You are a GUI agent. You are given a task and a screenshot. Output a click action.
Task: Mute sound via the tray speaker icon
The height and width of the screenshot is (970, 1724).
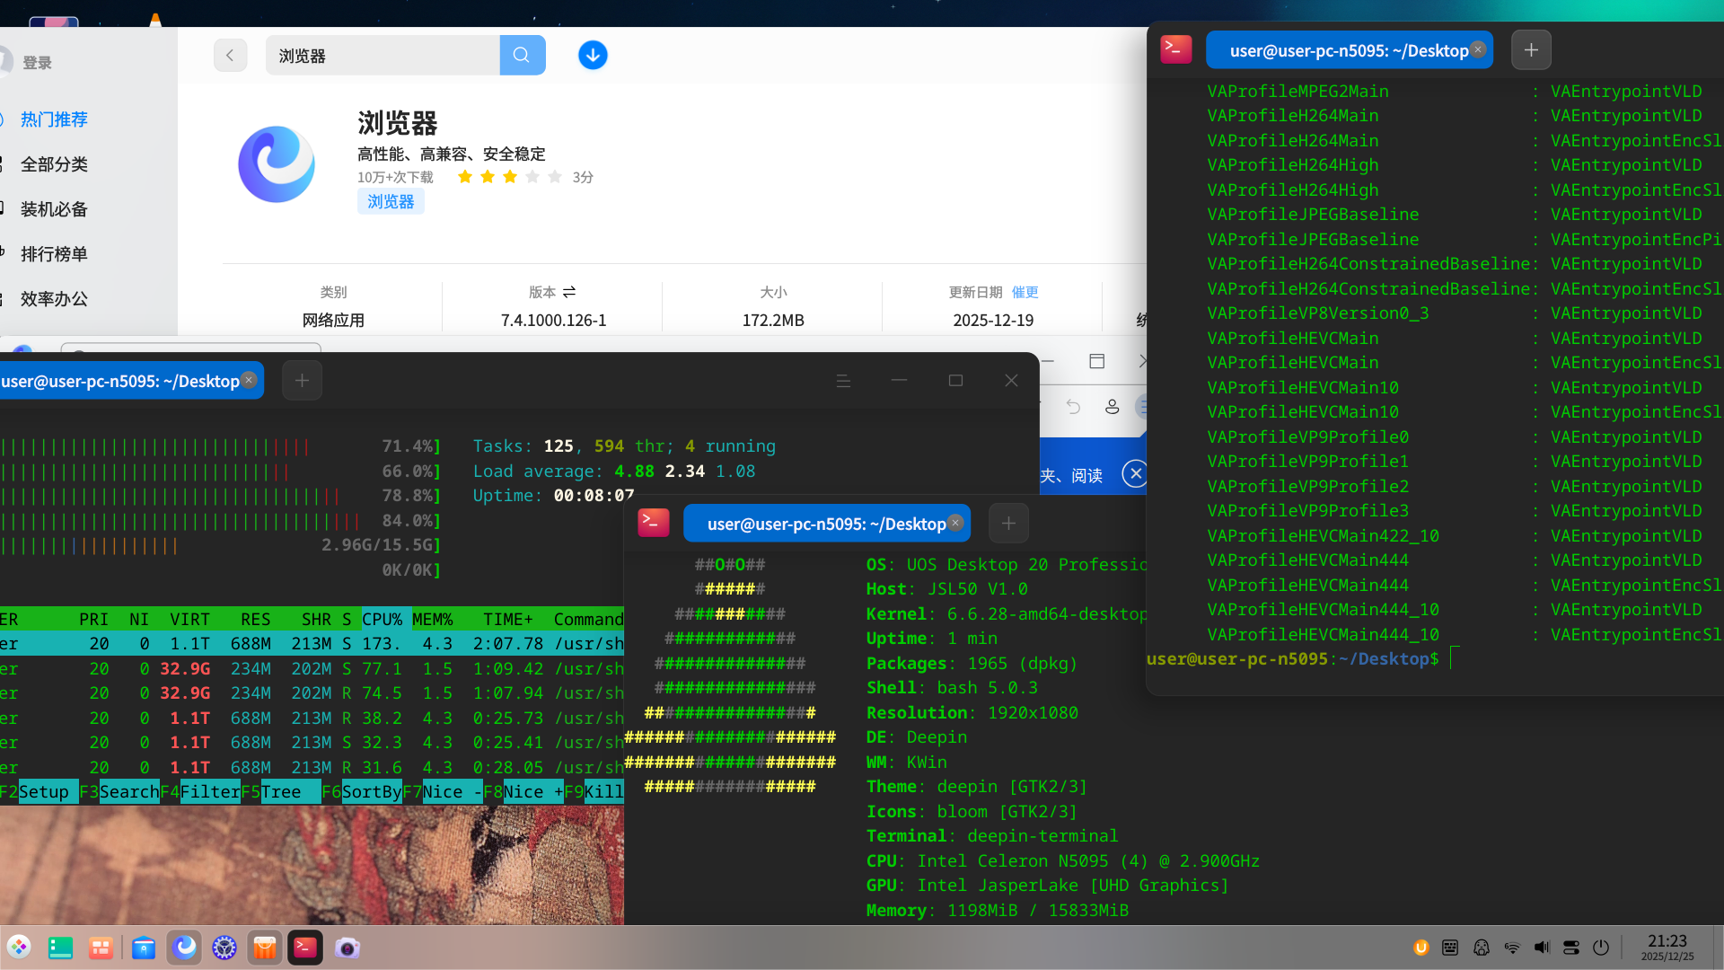click(x=1543, y=947)
